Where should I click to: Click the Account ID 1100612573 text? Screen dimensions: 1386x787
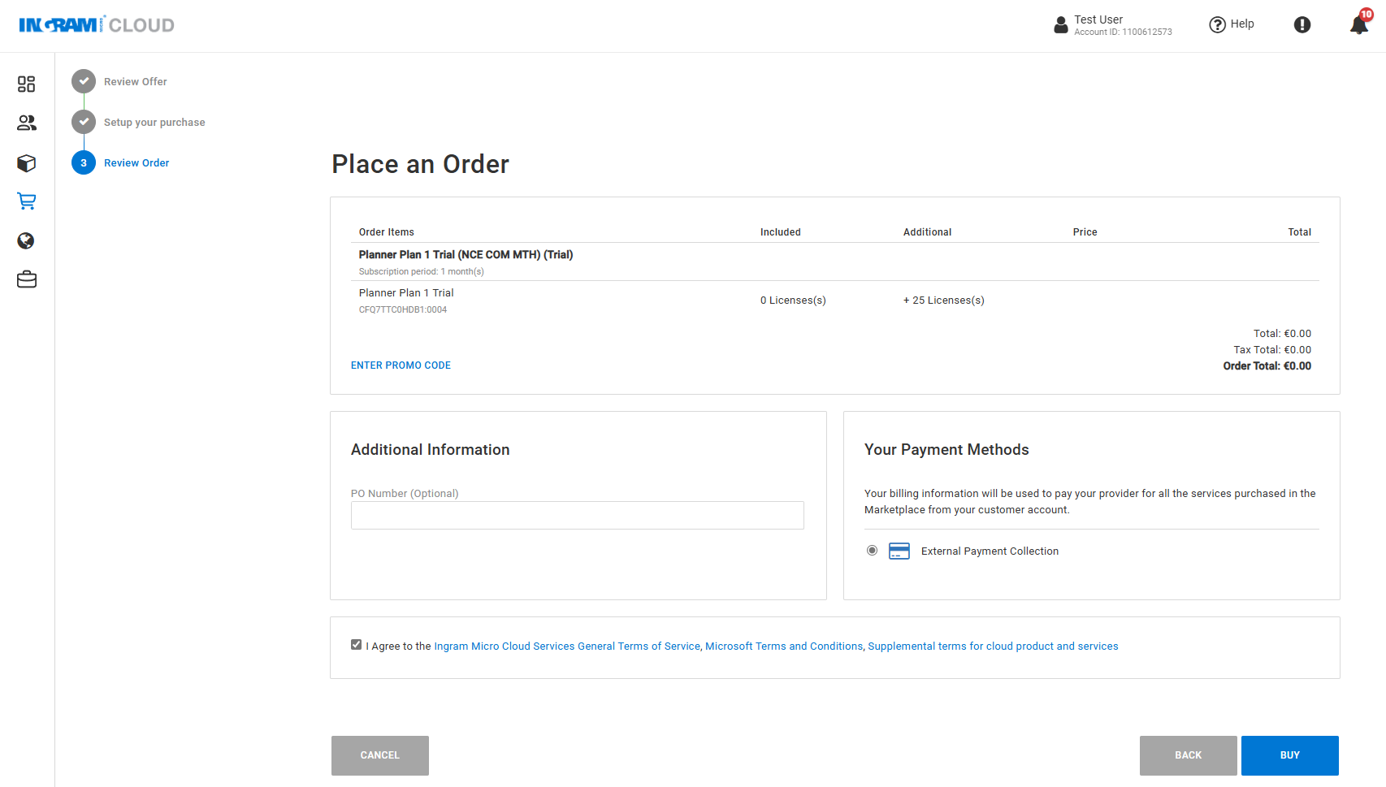1123,32
